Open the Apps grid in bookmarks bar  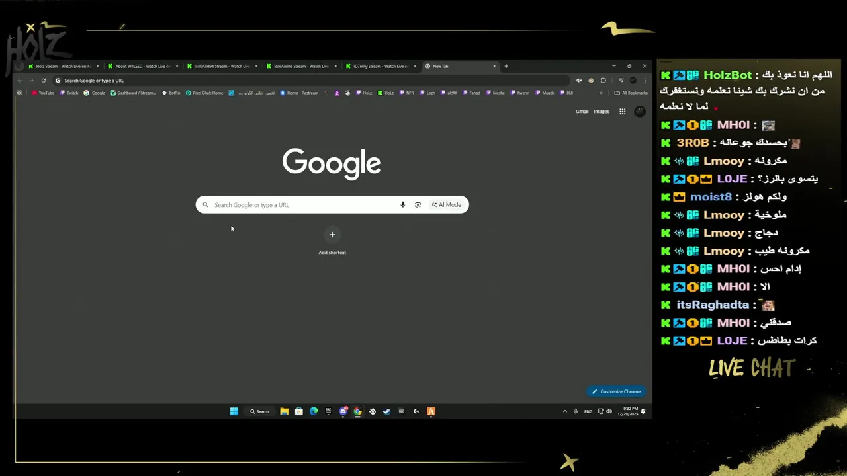19,93
